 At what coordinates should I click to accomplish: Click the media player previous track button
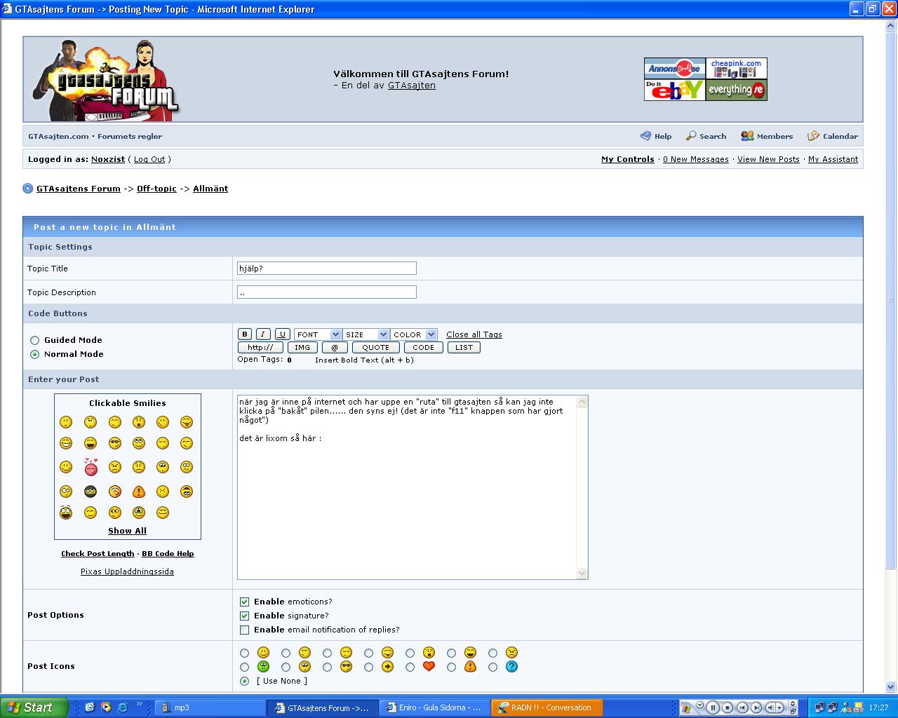coord(742,708)
